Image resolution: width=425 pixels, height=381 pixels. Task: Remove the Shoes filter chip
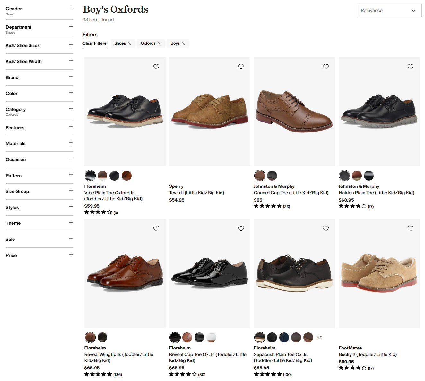click(x=130, y=43)
